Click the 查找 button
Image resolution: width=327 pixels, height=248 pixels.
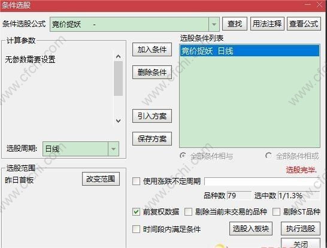235,24
